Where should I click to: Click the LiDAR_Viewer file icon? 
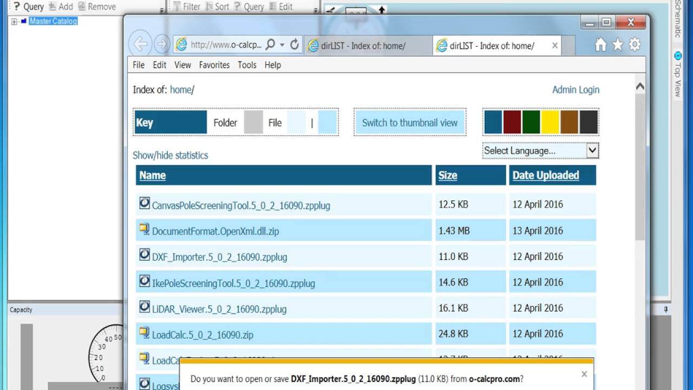[144, 307]
